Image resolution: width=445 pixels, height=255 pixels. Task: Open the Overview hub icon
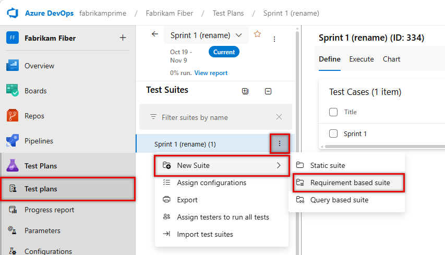(x=13, y=66)
